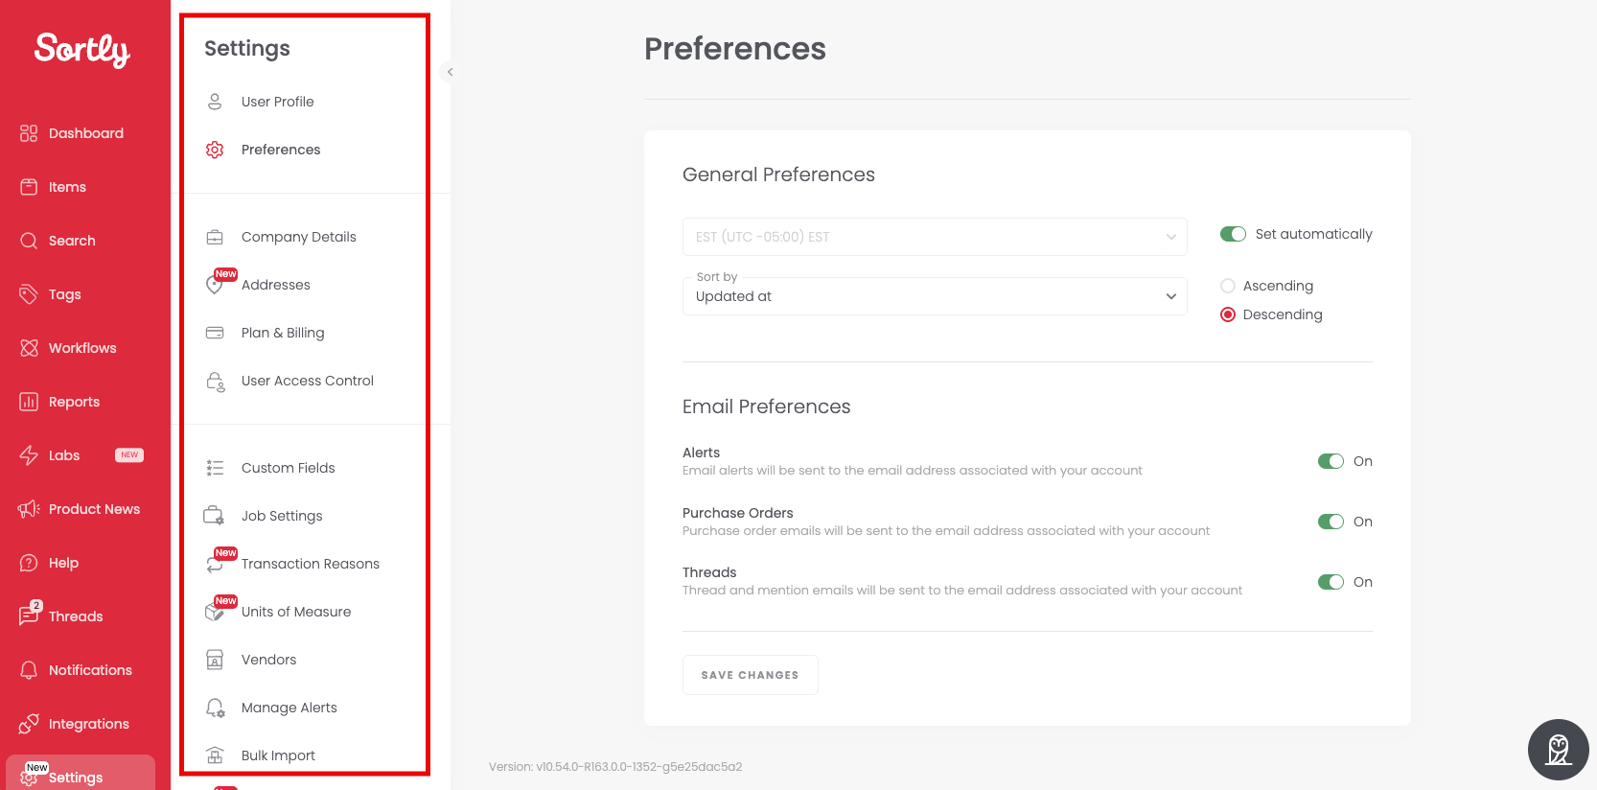Open the timezone dropdown
The height and width of the screenshot is (790, 1597).
pos(935,237)
